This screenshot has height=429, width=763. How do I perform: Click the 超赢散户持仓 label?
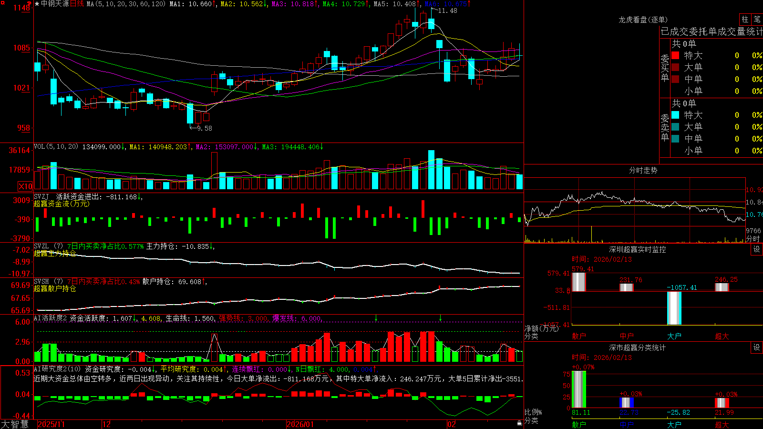pos(55,288)
